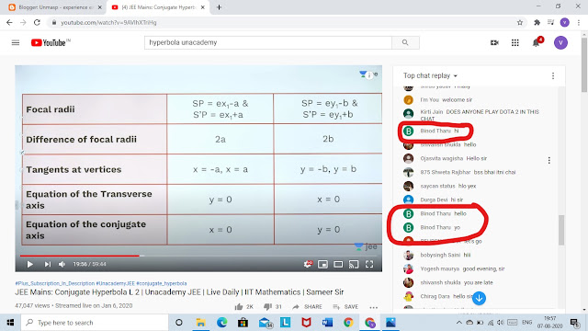
Task: Open the browser extensions puzzle icon
Action: 537,22
